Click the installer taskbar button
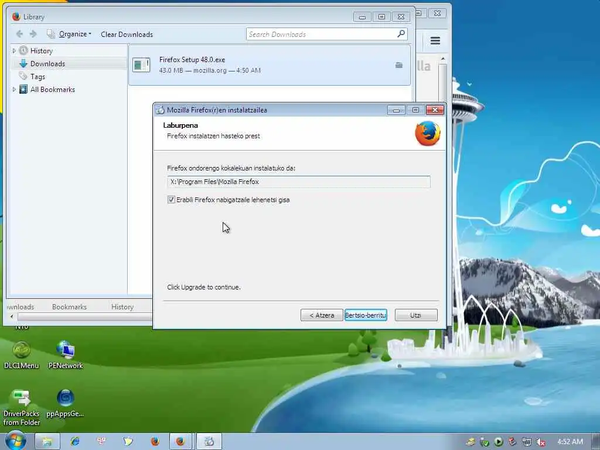Viewport: 600px width, 450px height. tap(209, 441)
